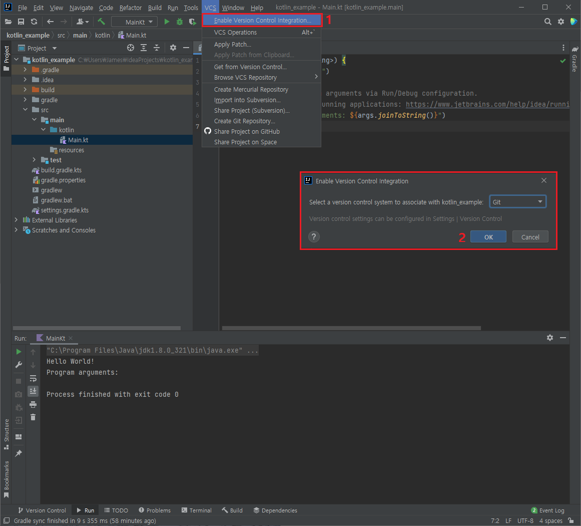Viewport: 581px width, 526px height.
Task: Click the editor horizontal scrollbar
Action: [x=351, y=328]
